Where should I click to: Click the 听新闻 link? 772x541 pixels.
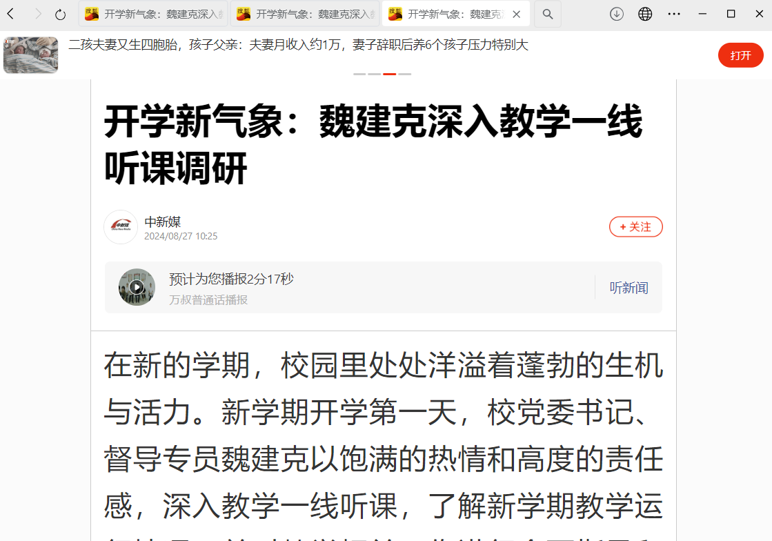(x=629, y=288)
